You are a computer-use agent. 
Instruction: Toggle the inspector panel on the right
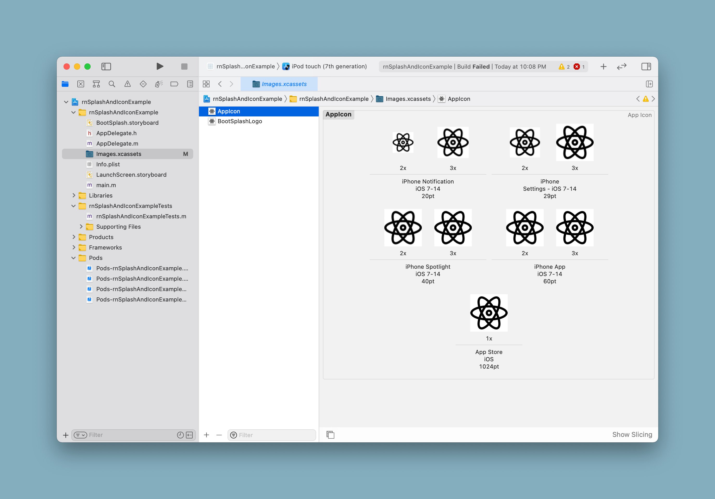(646, 66)
